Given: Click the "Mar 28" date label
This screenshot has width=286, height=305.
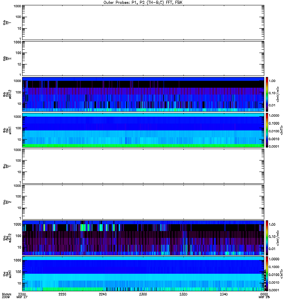Looking at the screenshot, I should point(264,297).
